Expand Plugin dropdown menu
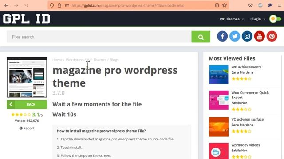 258,19
